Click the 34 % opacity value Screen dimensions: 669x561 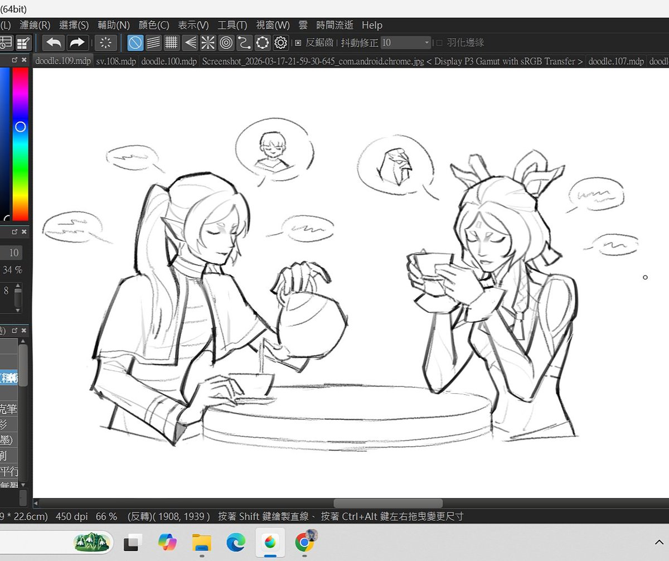tap(12, 270)
